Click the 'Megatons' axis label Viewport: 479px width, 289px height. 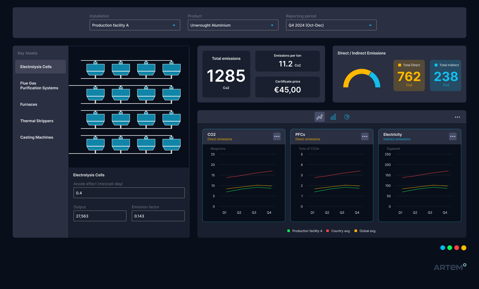[x=218, y=149]
